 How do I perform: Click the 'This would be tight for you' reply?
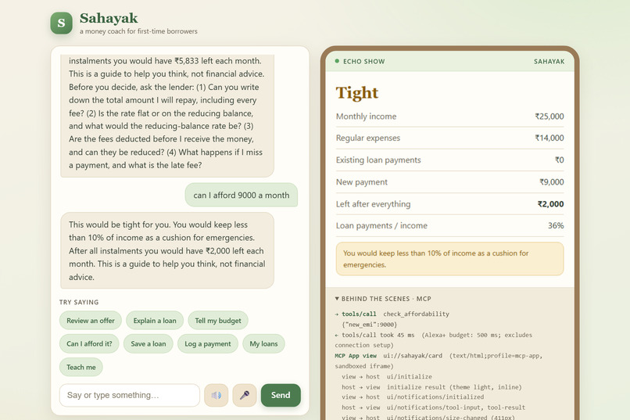(167, 251)
